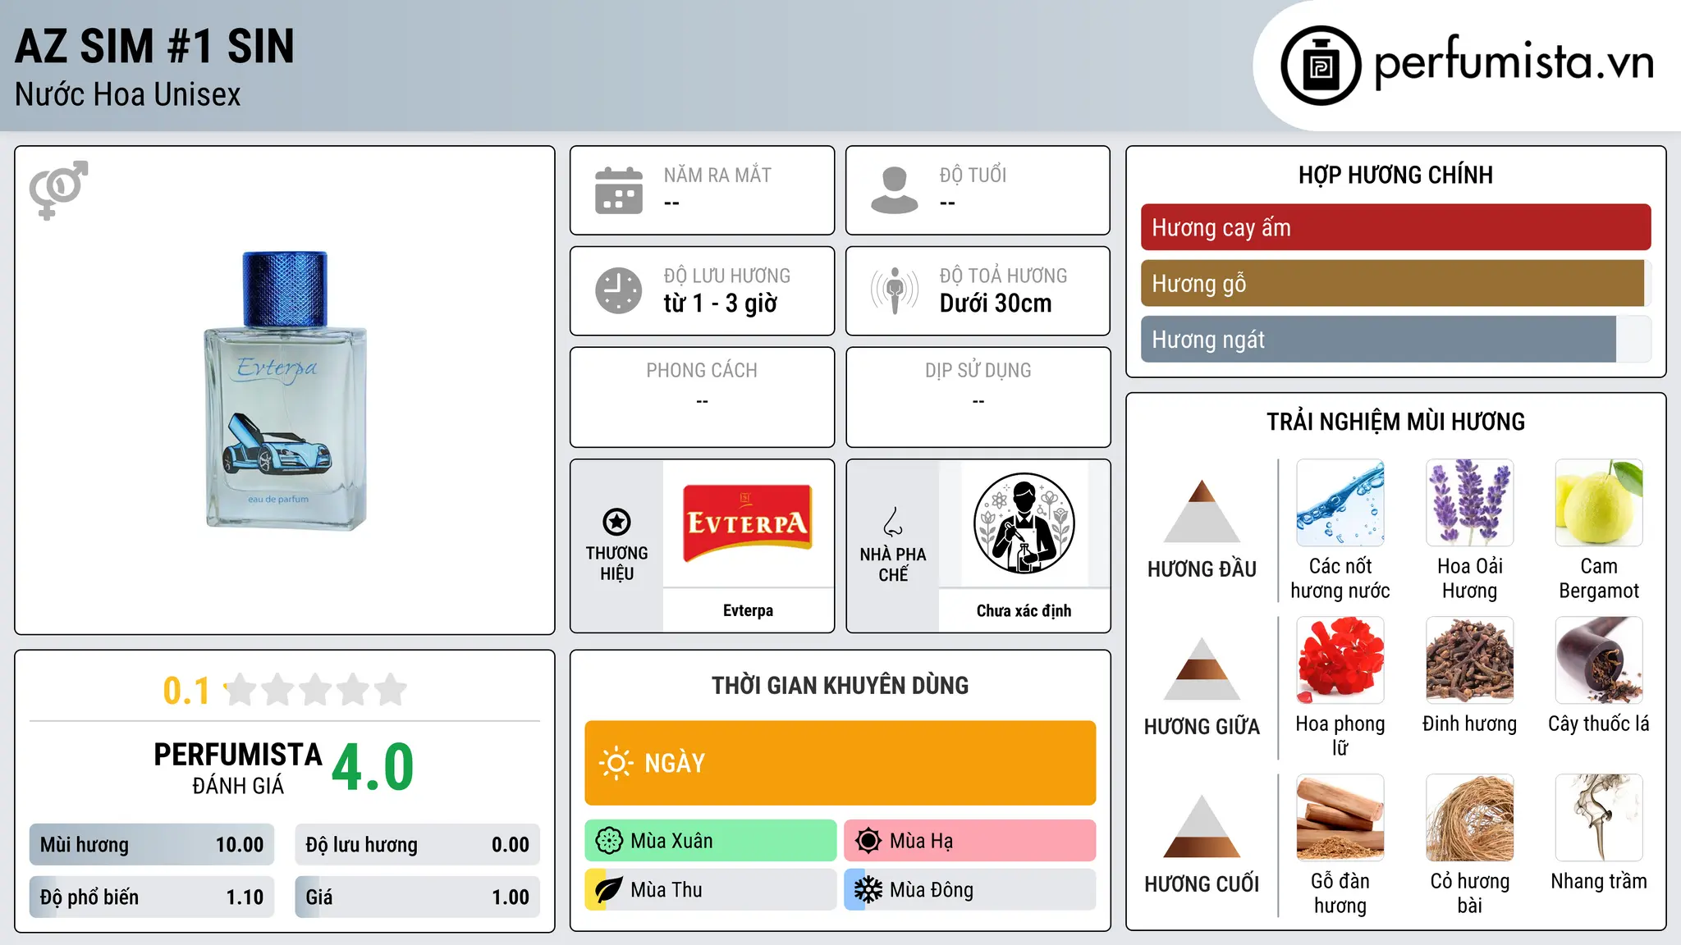The image size is (1681, 945).
Task: Click the Thời gian khuyên dùng heading
Action: (840, 685)
